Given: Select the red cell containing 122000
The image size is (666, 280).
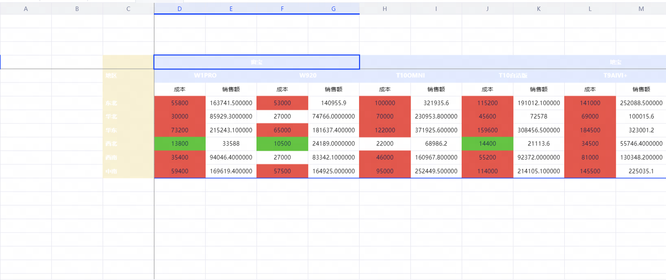Looking at the screenshot, I should [385, 130].
